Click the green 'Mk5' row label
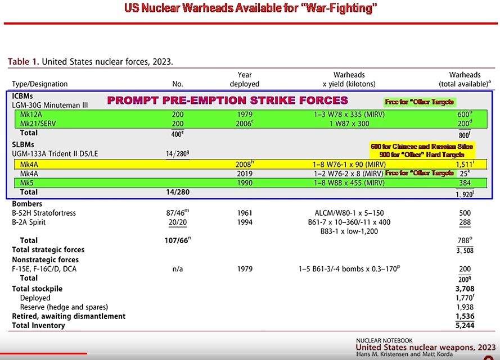500x360 pixels. click(26, 183)
